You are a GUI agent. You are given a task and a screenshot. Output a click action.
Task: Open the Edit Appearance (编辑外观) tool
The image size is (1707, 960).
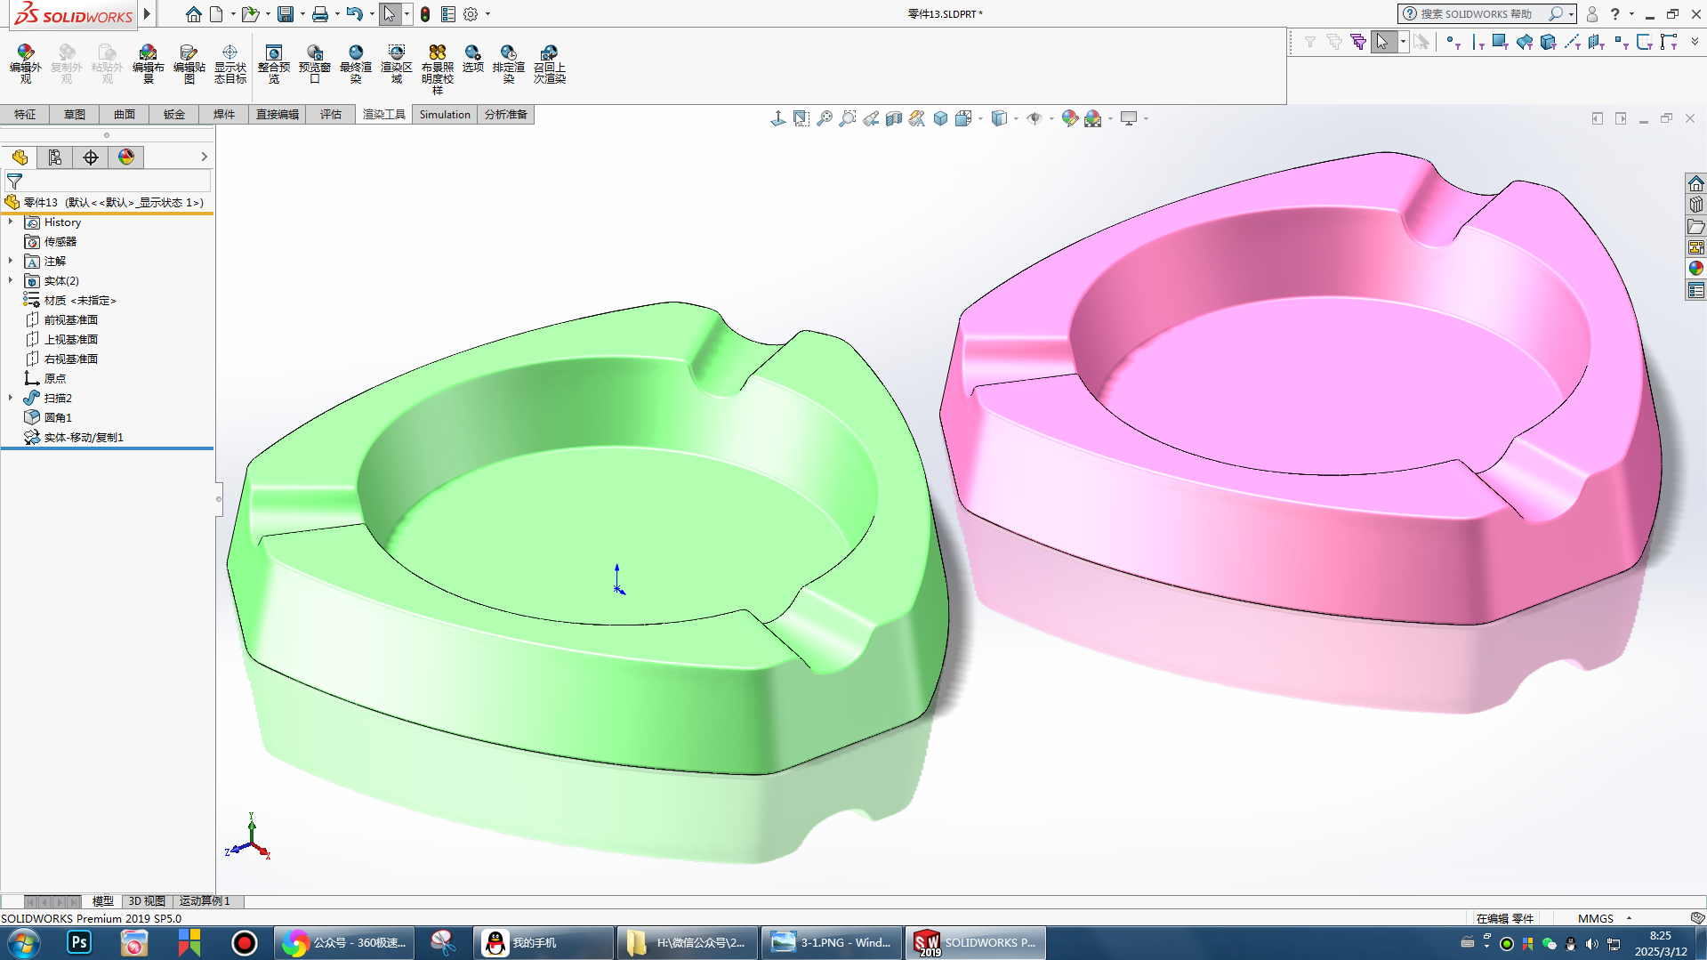pyautogui.click(x=25, y=64)
